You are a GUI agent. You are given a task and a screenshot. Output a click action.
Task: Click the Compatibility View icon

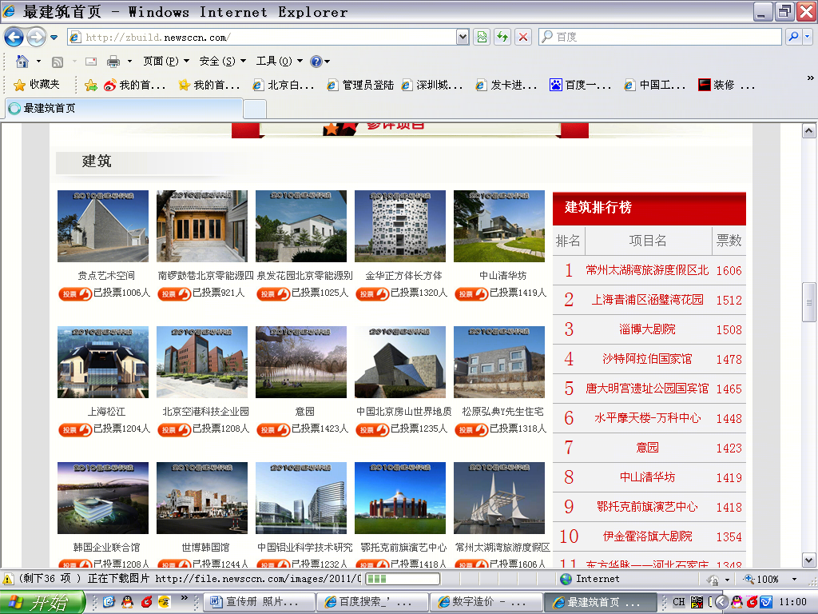tap(482, 37)
